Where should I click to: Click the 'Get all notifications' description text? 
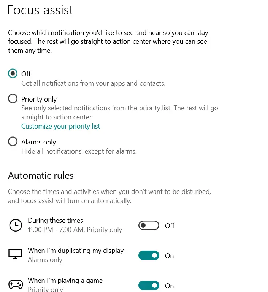pyautogui.click(x=93, y=83)
